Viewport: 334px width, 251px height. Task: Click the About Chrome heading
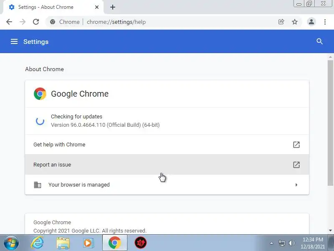click(x=45, y=69)
